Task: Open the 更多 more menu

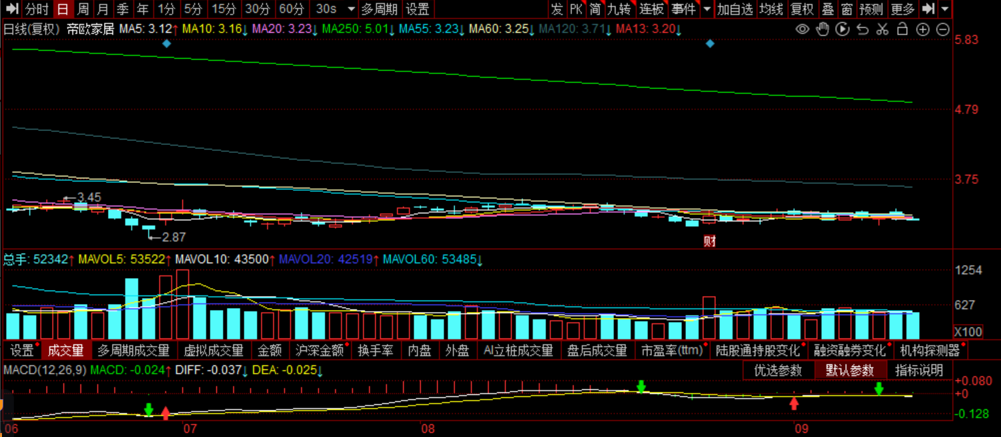Action: [902, 9]
